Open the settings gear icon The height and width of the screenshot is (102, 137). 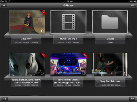tap(4, 5)
